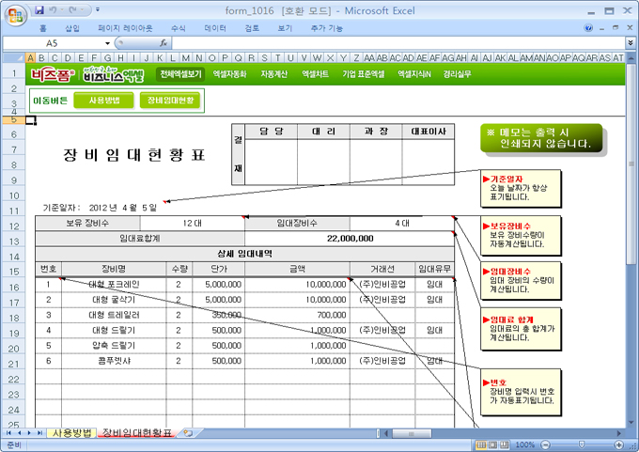This screenshot has width=639, height=452.
Task: Switch to Page Layout view in status bar
Action: (492, 444)
